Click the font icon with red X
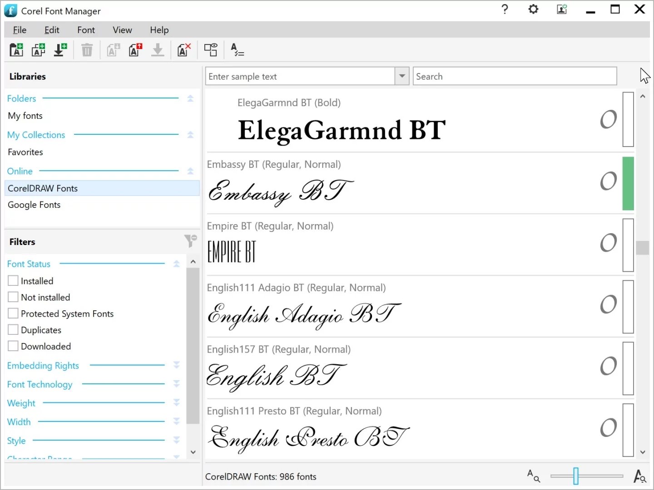 pos(184,49)
